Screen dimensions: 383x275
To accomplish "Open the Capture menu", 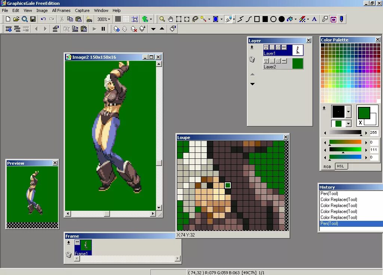I will 82,10.
